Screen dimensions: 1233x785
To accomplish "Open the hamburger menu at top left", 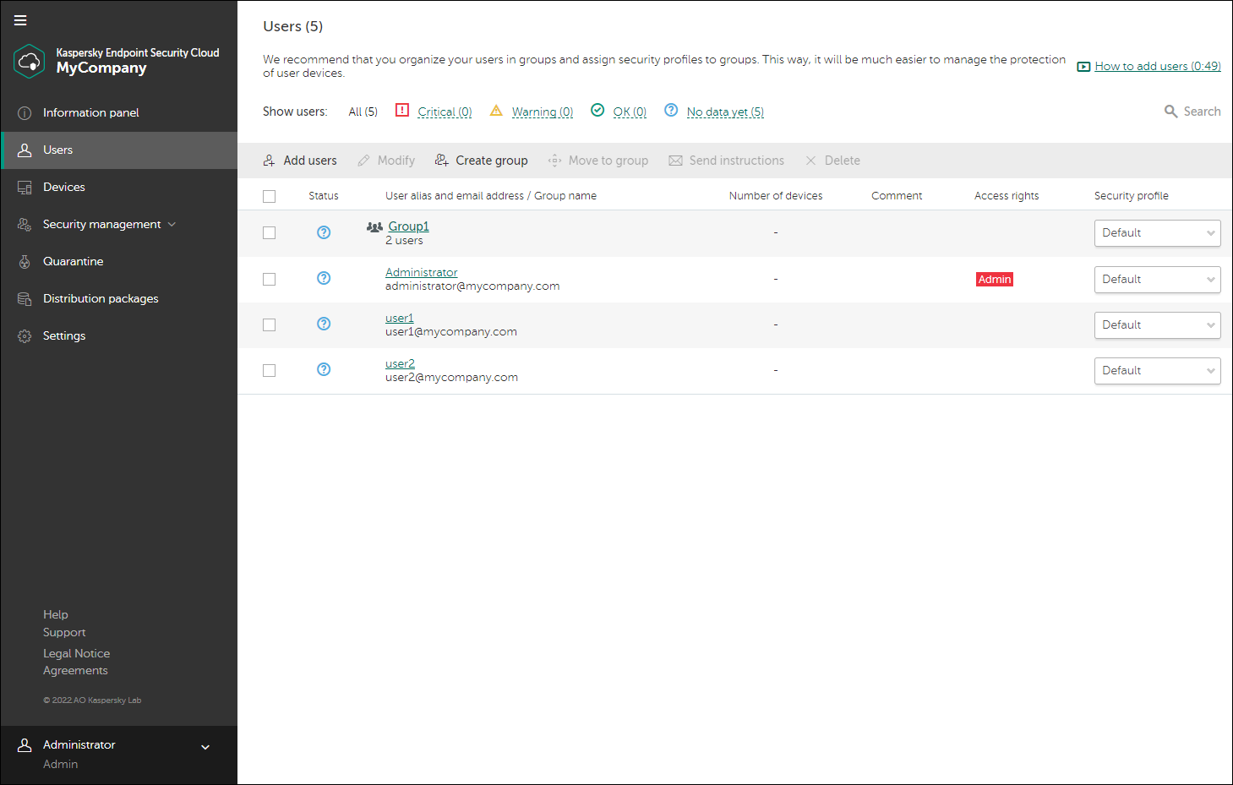I will coord(20,20).
